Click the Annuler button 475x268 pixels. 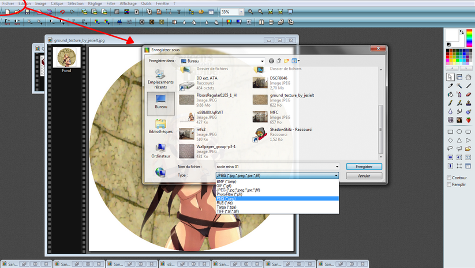364,176
